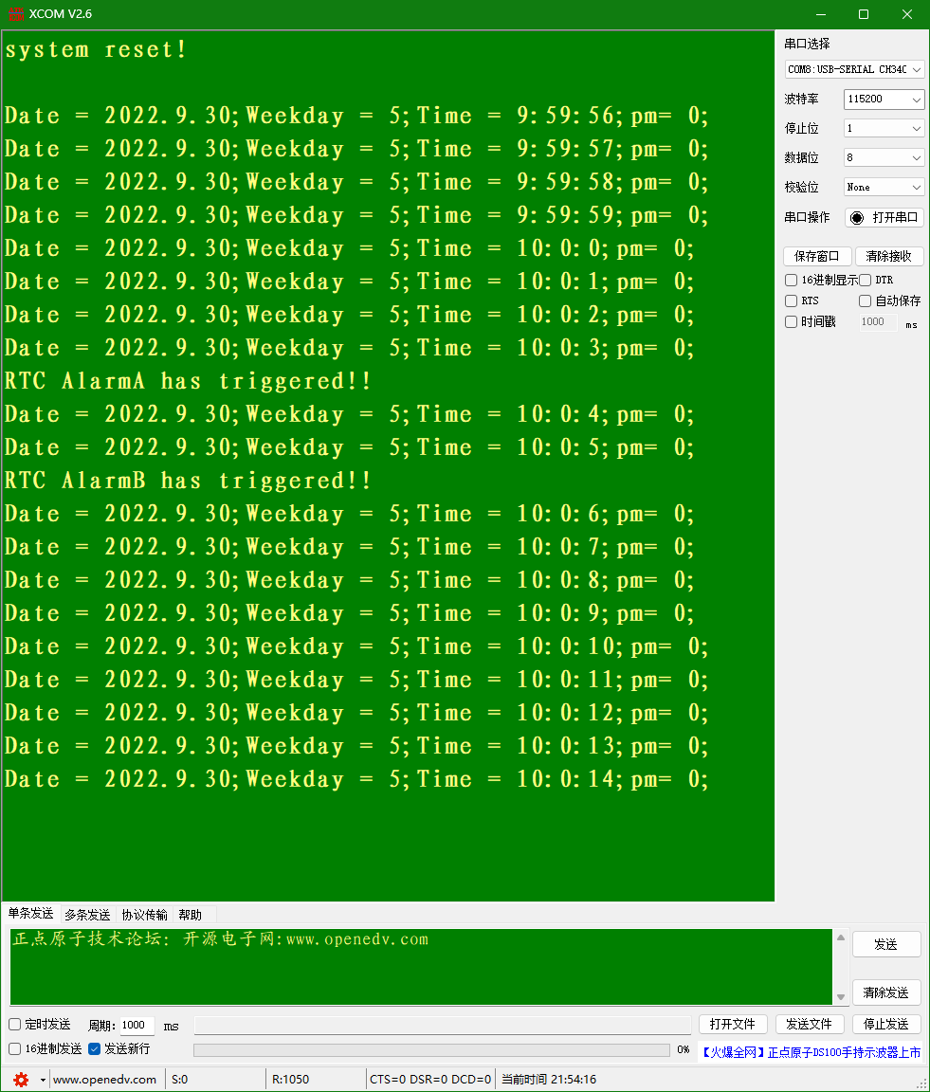Maximize the XCOM window

864,14
